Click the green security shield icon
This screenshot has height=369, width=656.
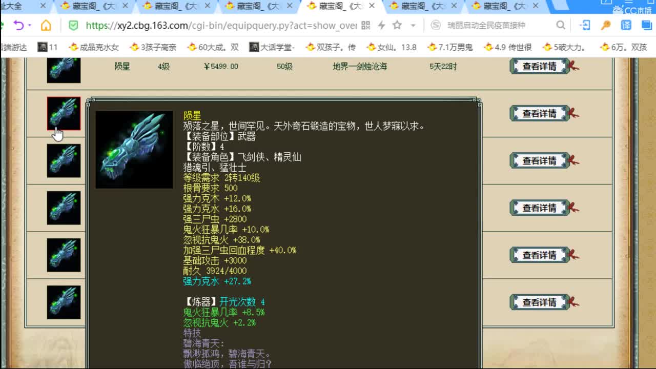point(73,25)
